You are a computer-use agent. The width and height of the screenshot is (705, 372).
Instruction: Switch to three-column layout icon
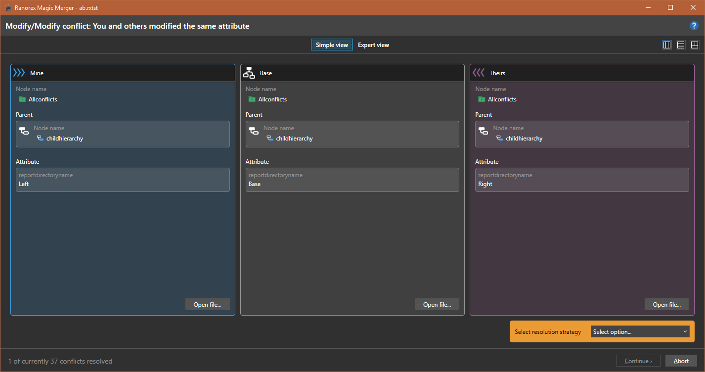click(667, 45)
